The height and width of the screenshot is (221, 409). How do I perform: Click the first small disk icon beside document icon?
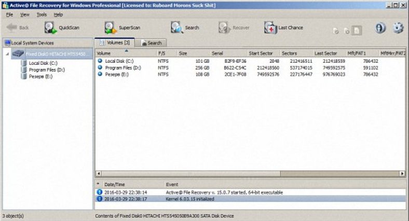[336, 31]
